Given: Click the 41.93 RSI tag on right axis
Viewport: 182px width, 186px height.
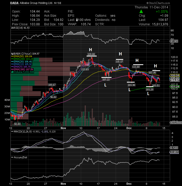Looking at the screenshot, I should [x=174, y=41].
